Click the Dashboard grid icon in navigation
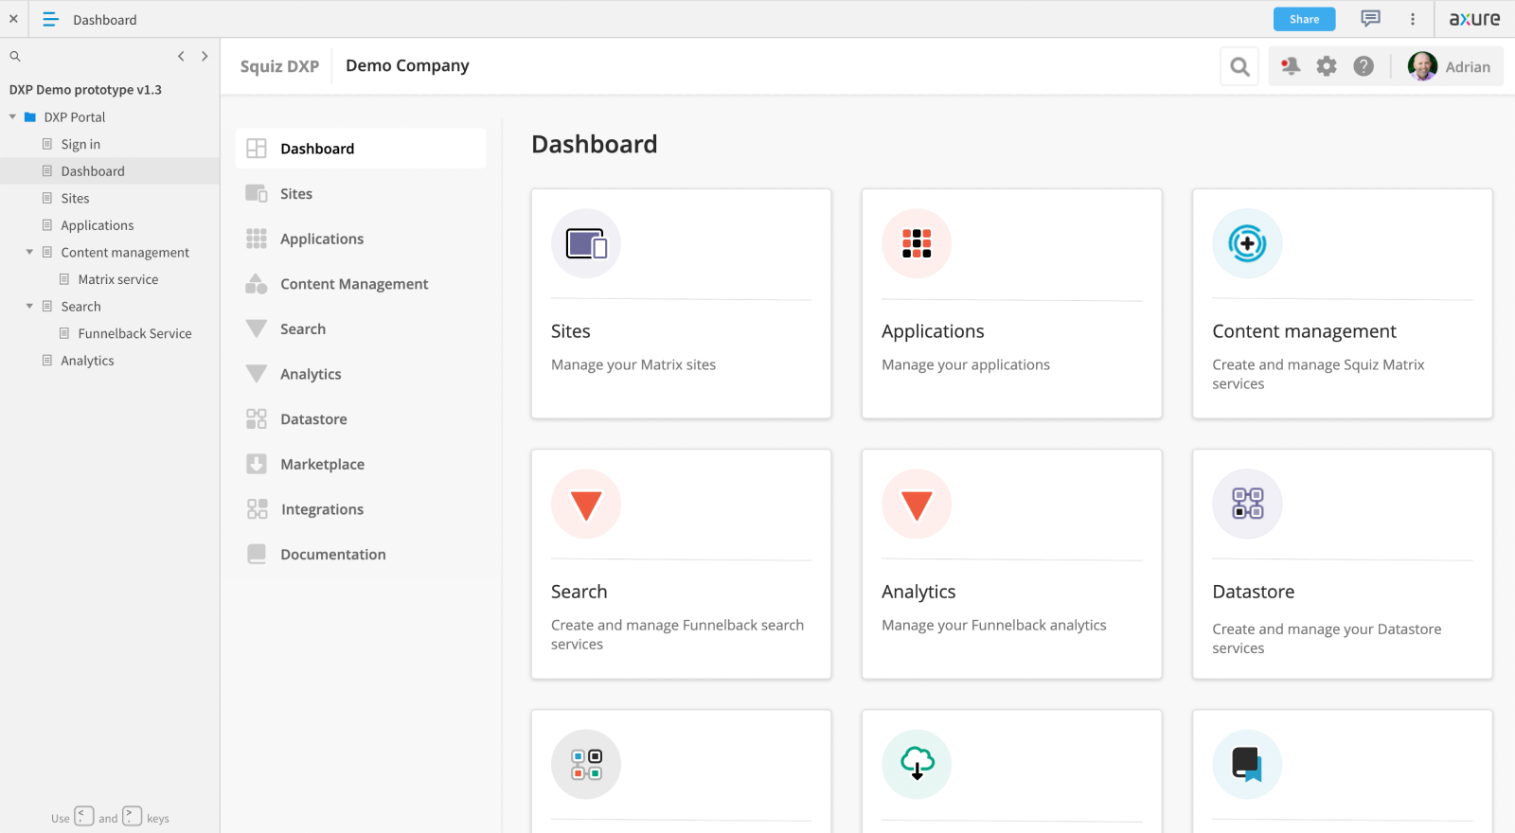 tap(257, 149)
